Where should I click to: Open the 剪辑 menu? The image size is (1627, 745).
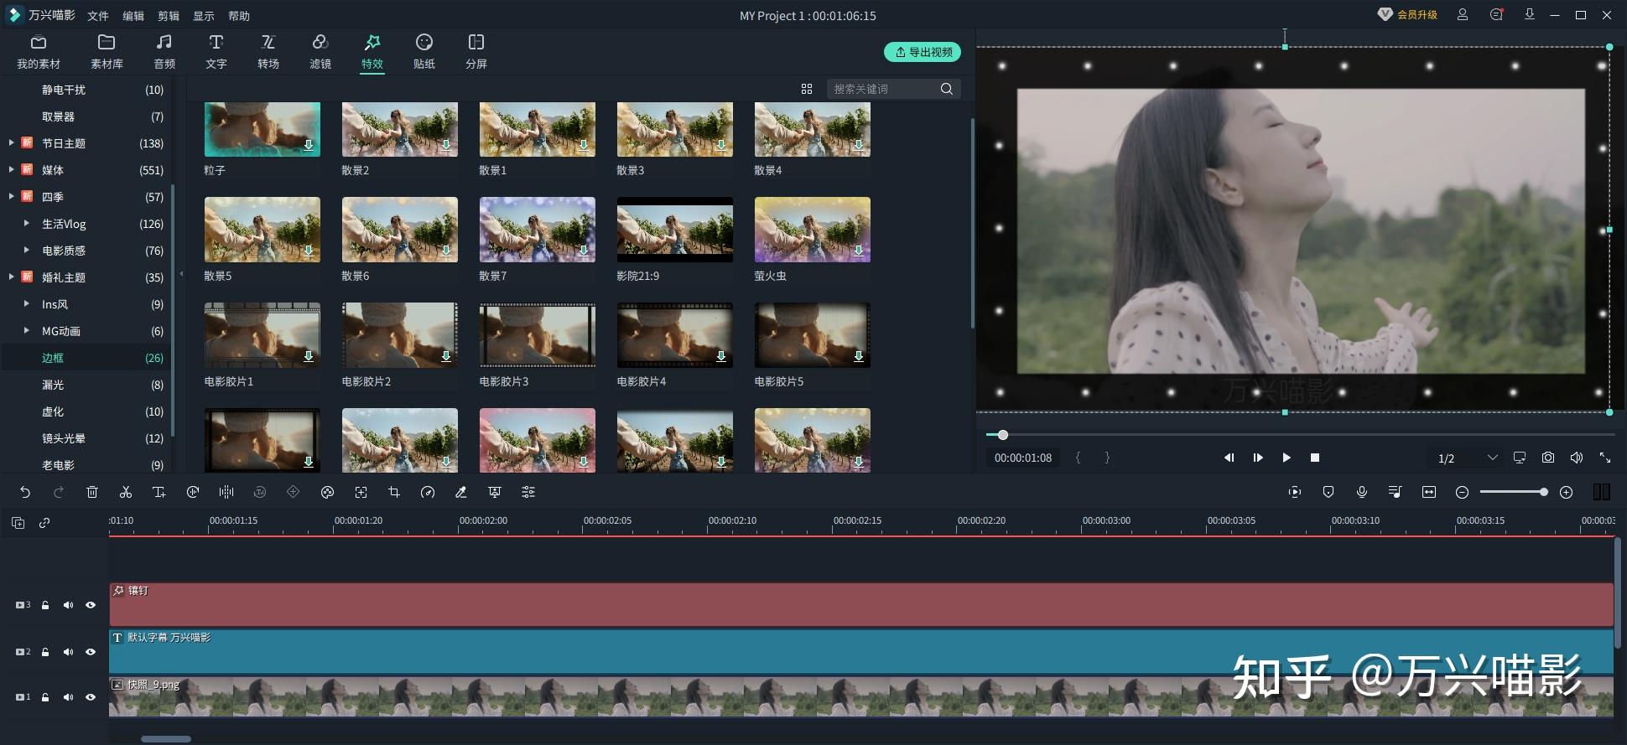pos(169,16)
